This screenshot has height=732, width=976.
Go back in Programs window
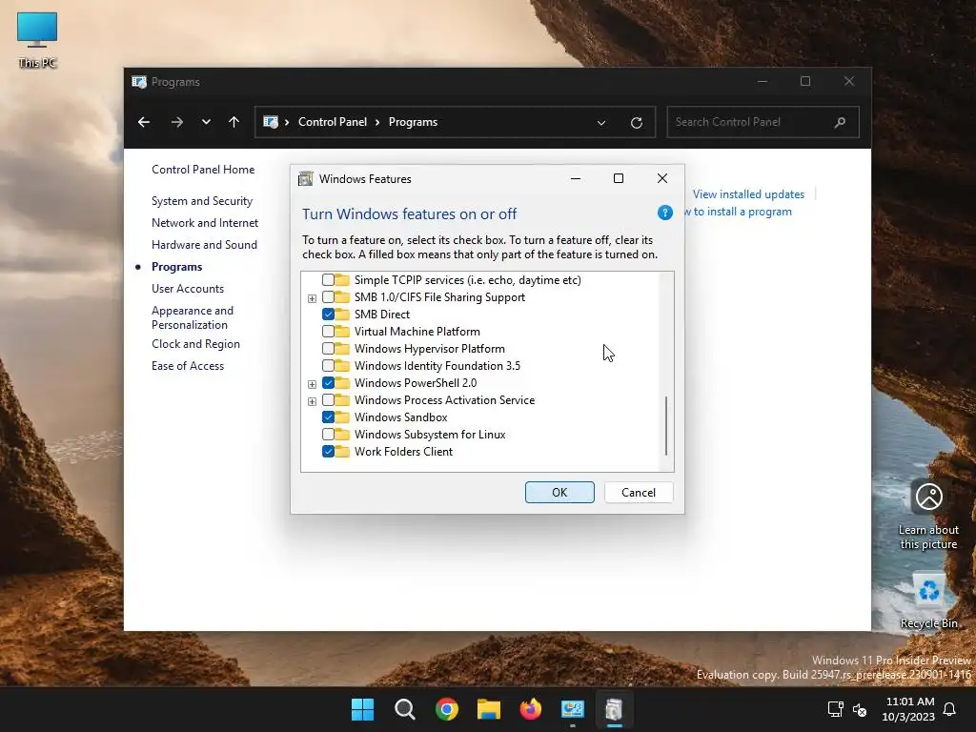click(x=144, y=122)
